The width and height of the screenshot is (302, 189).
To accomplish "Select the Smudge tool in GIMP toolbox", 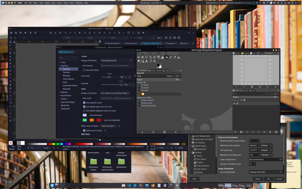I will (138, 61).
